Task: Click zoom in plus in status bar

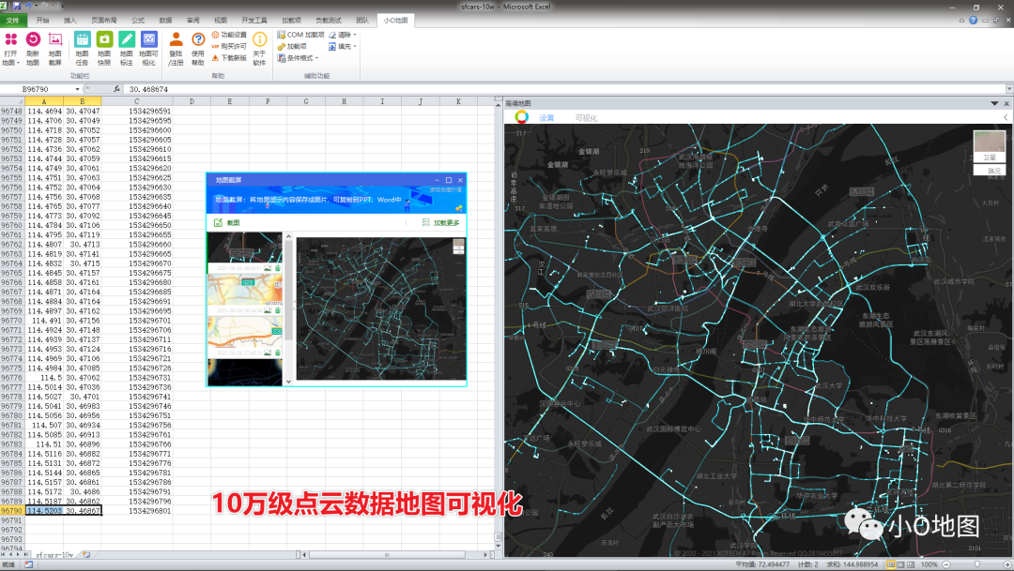Action: coord(1006,564)
